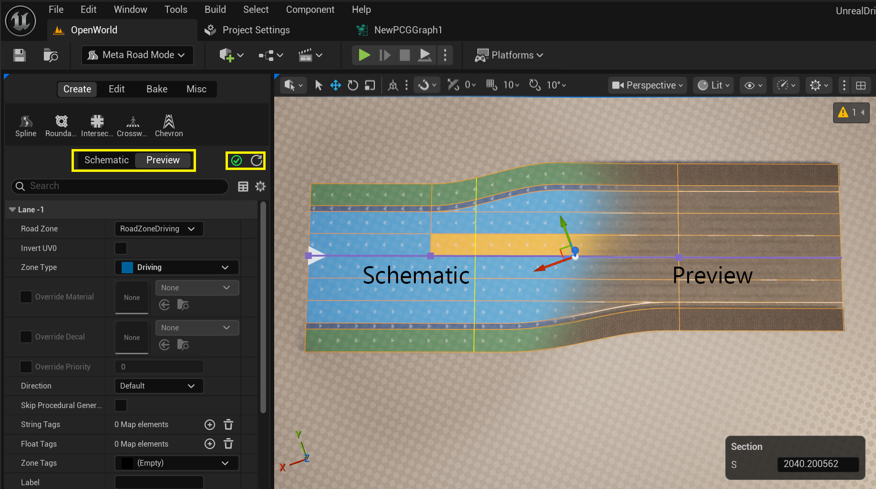Activate the Translate move gizmo tool
The width and height of the screenshot is (876, 489).
coord(336,85)
